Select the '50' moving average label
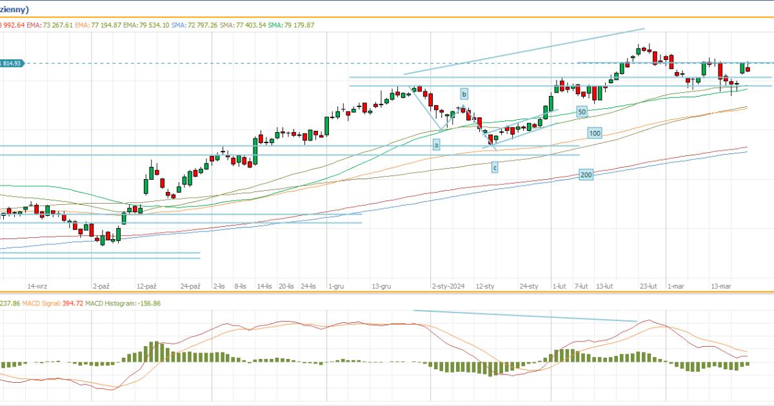The image size is (774, 406). [x=581, y=111]
